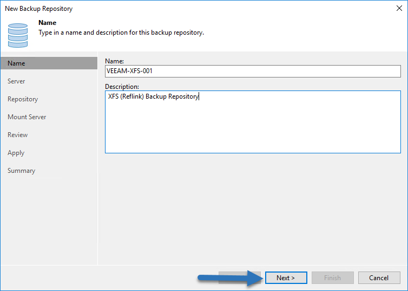Click the 'Name:' field label
408x291 pixels.
pos(115,61)
